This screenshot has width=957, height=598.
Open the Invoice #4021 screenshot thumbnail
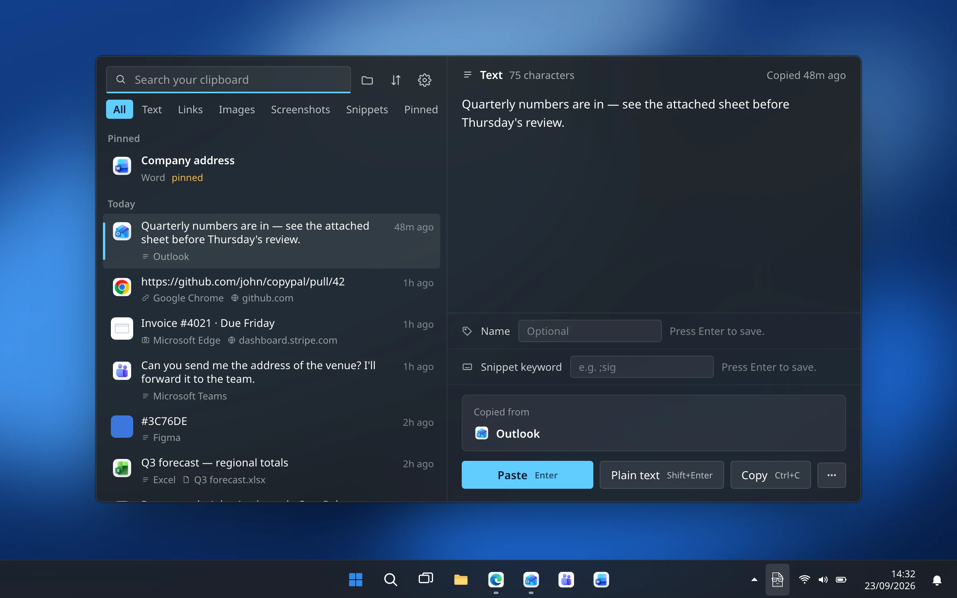point(122,329)
